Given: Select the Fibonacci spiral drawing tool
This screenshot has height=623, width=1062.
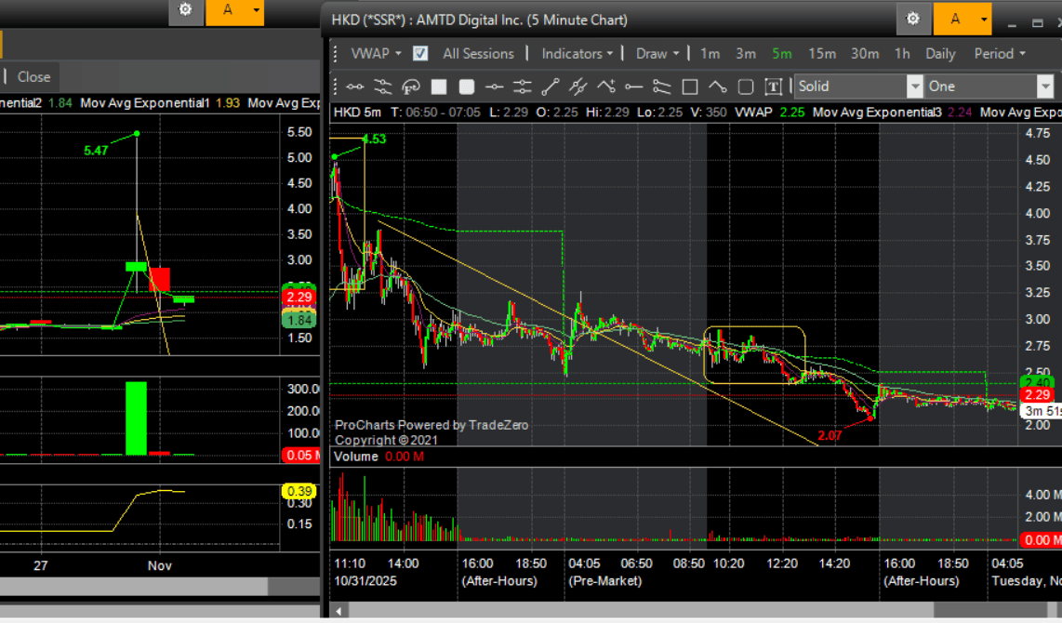Looking at the screenshot, I should click(x=411, y=86).
